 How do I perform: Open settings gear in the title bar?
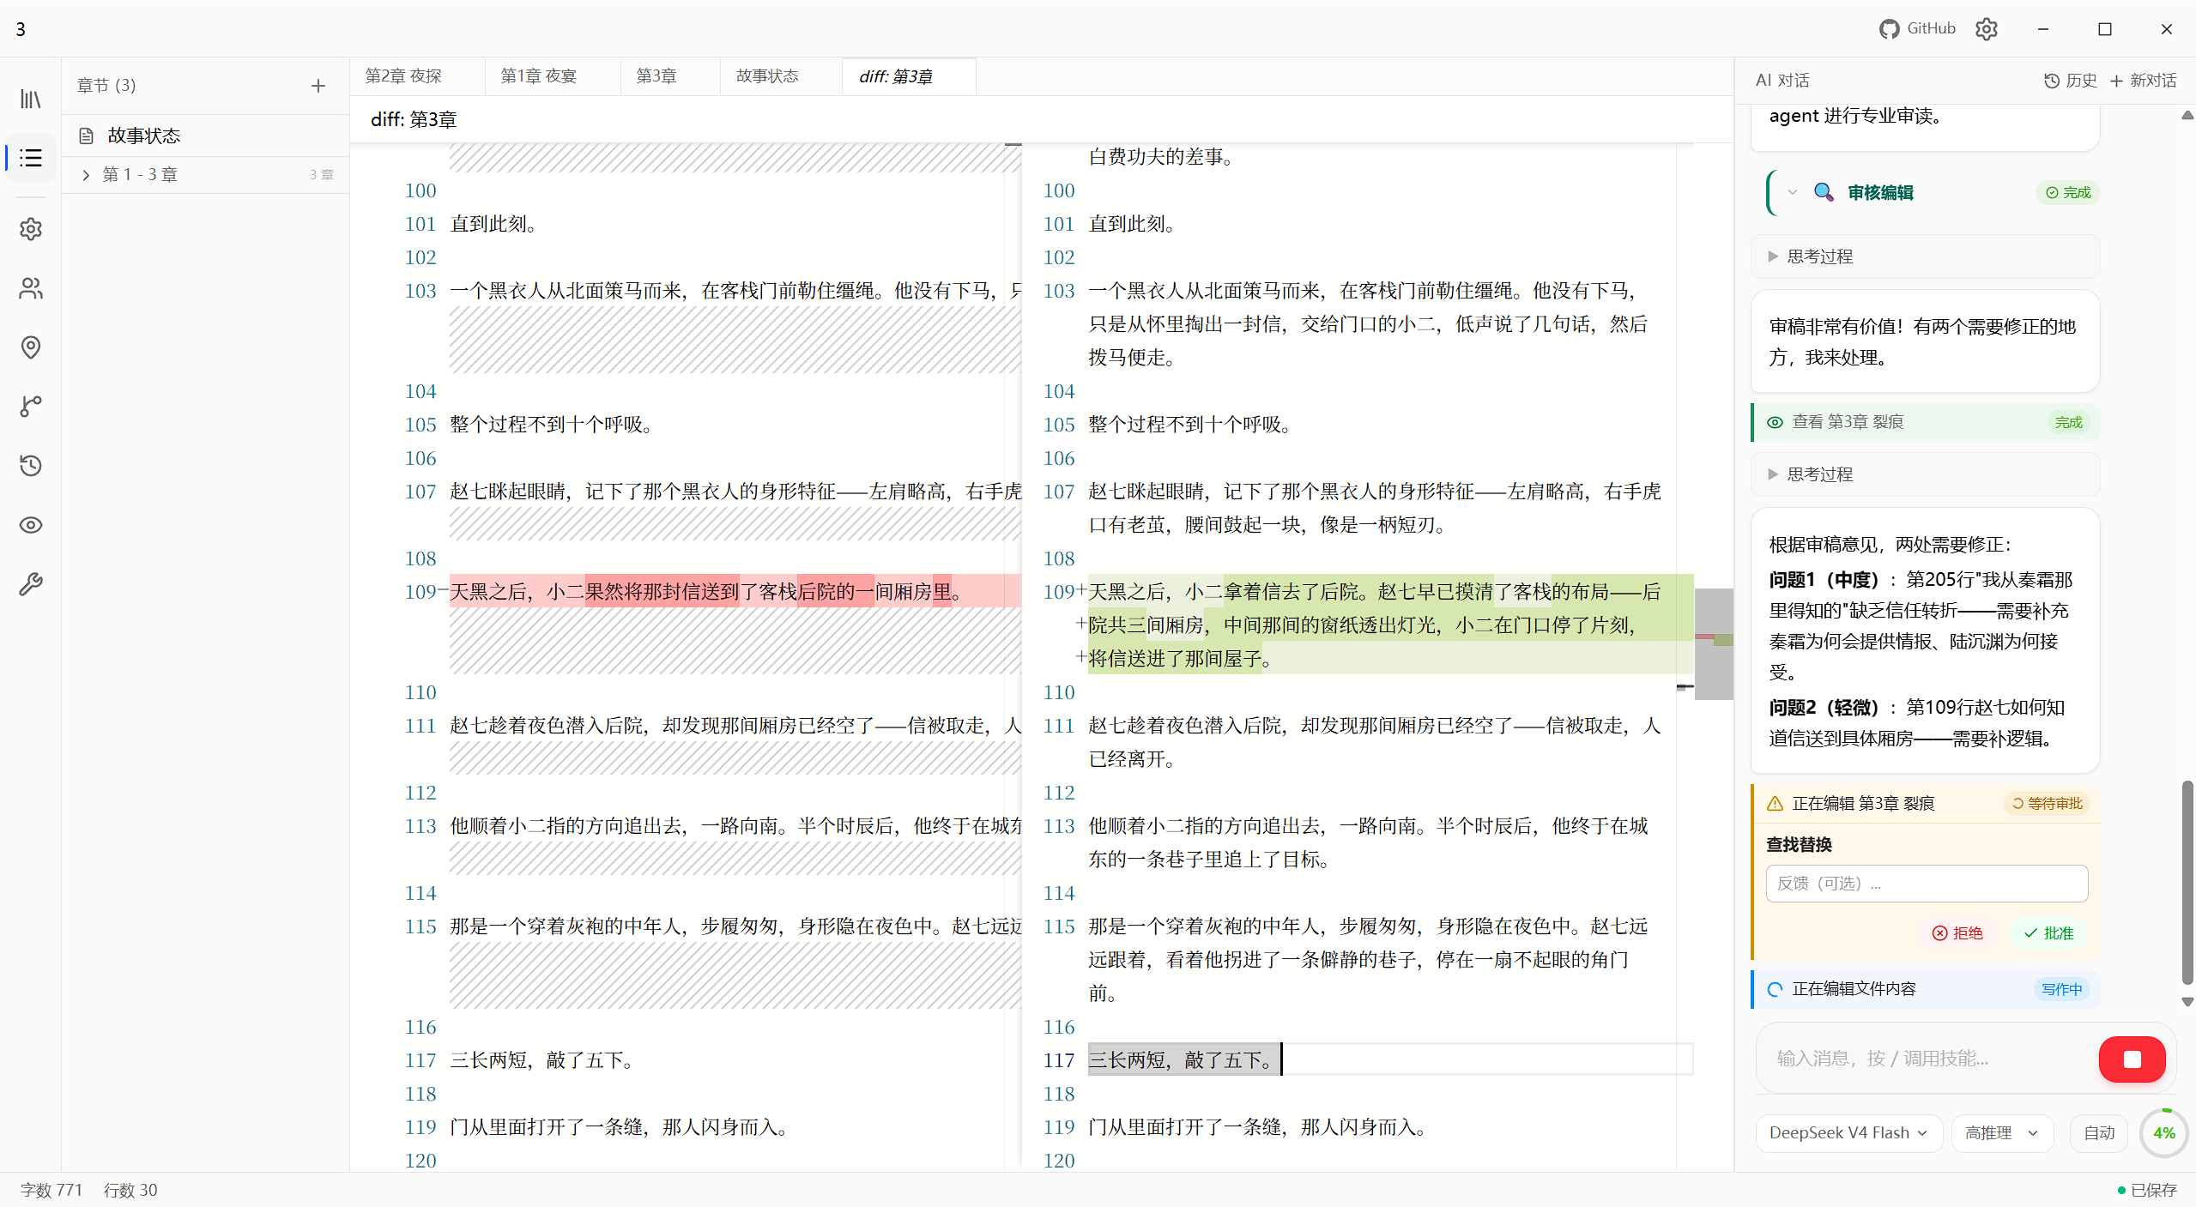(x=1987, y=29)
